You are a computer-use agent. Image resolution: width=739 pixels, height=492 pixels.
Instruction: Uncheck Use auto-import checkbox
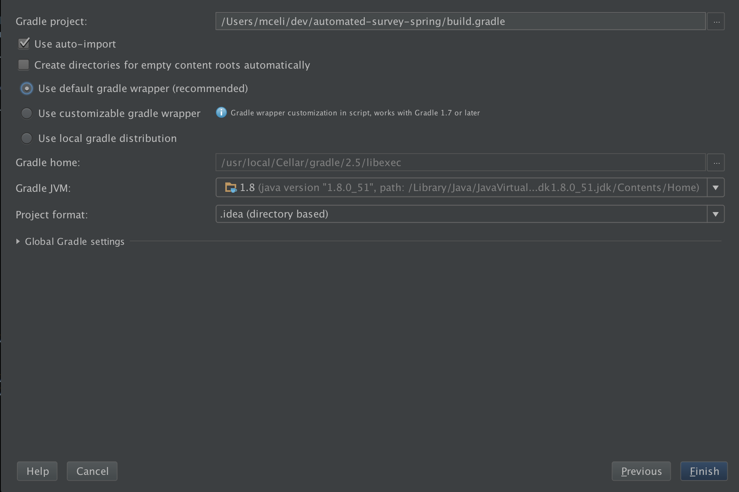coord(24,44)
